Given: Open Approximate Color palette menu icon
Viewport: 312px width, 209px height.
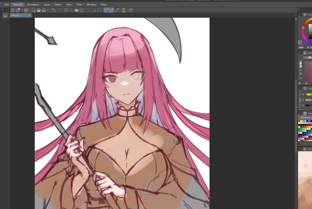Looking at the screenshot, I should (x=300, y=53).
